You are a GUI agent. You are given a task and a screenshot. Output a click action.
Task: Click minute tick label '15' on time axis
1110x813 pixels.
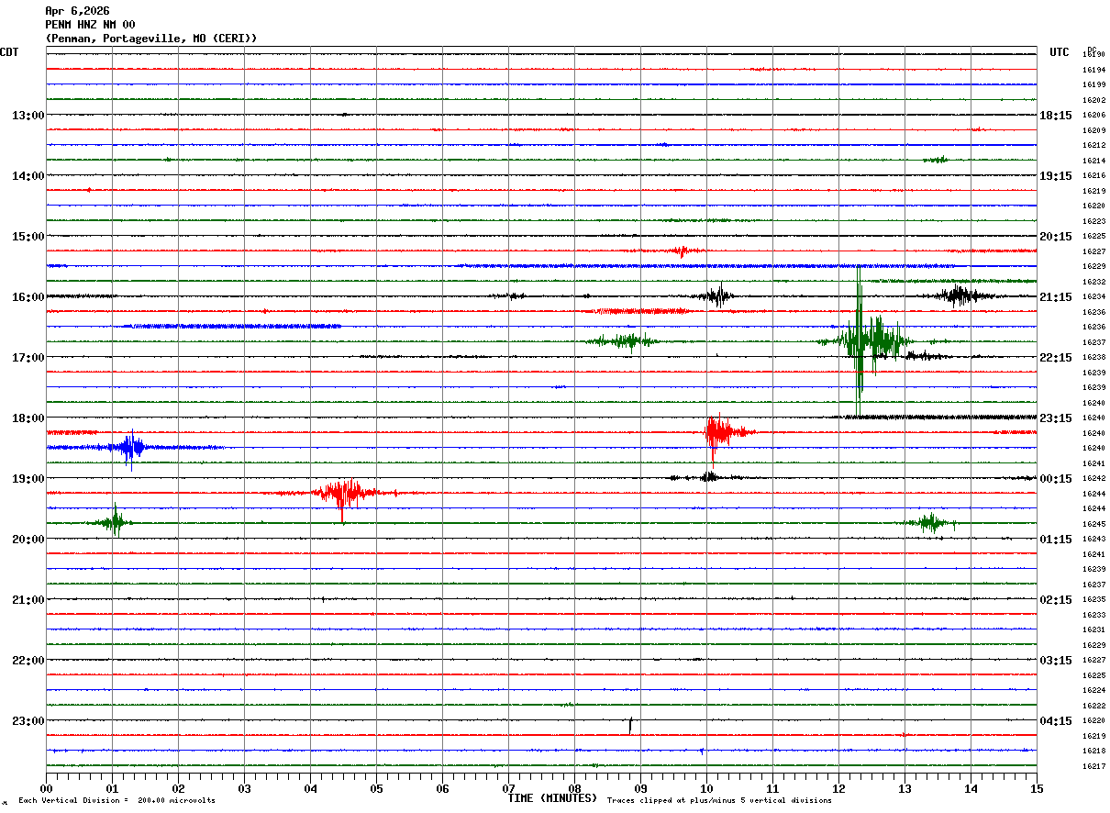coord(1037,788)
